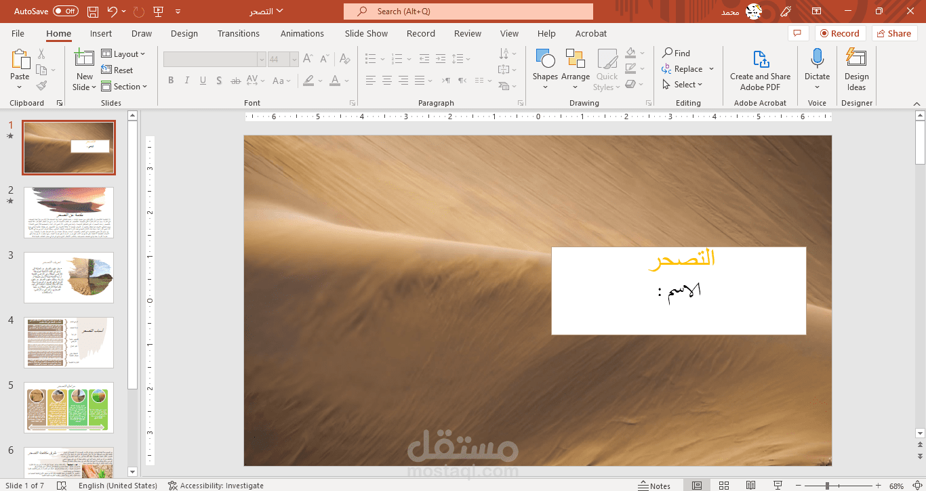Click the Increase Font Size icon
926x491 pixels.
point(307,60)
